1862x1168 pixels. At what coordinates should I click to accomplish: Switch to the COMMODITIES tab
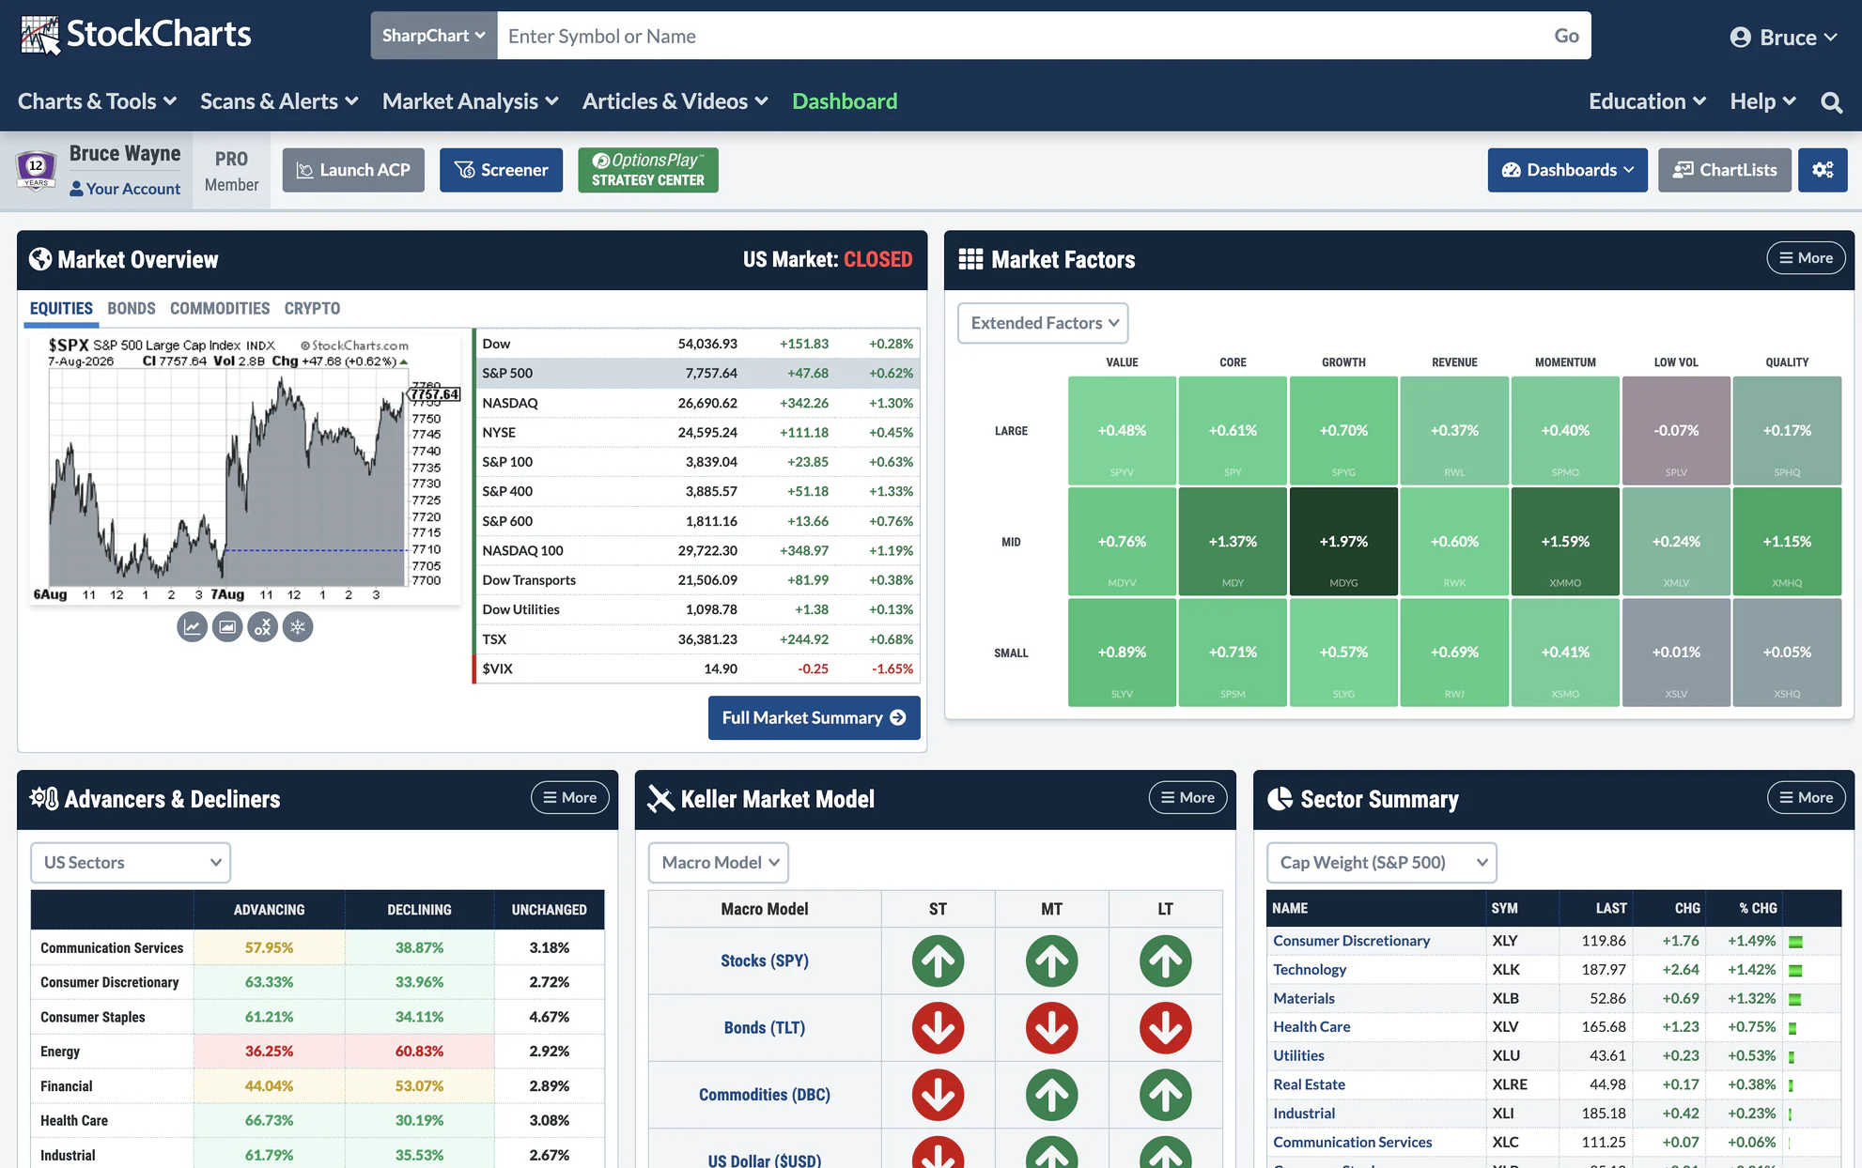click(220, 308)
